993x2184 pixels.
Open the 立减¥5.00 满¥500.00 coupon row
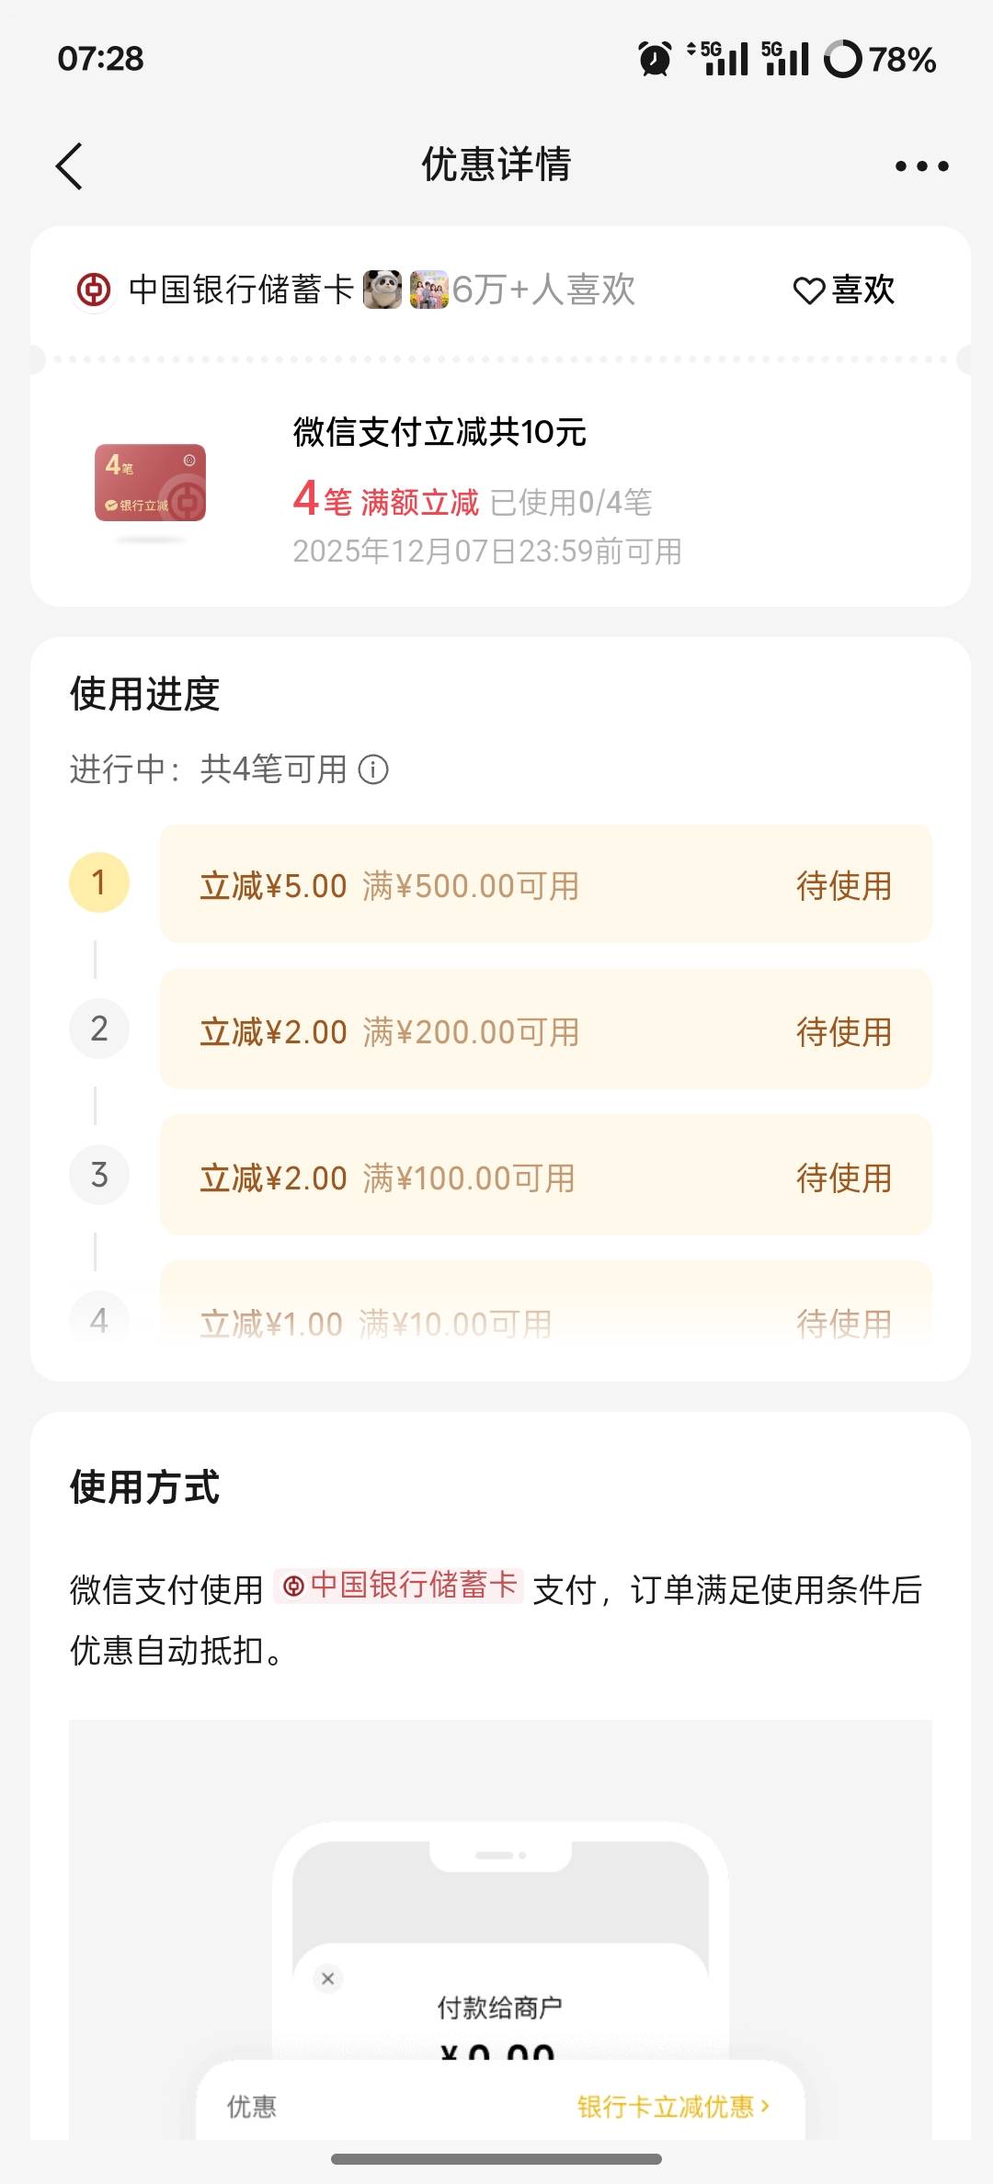tap(546, 884)
